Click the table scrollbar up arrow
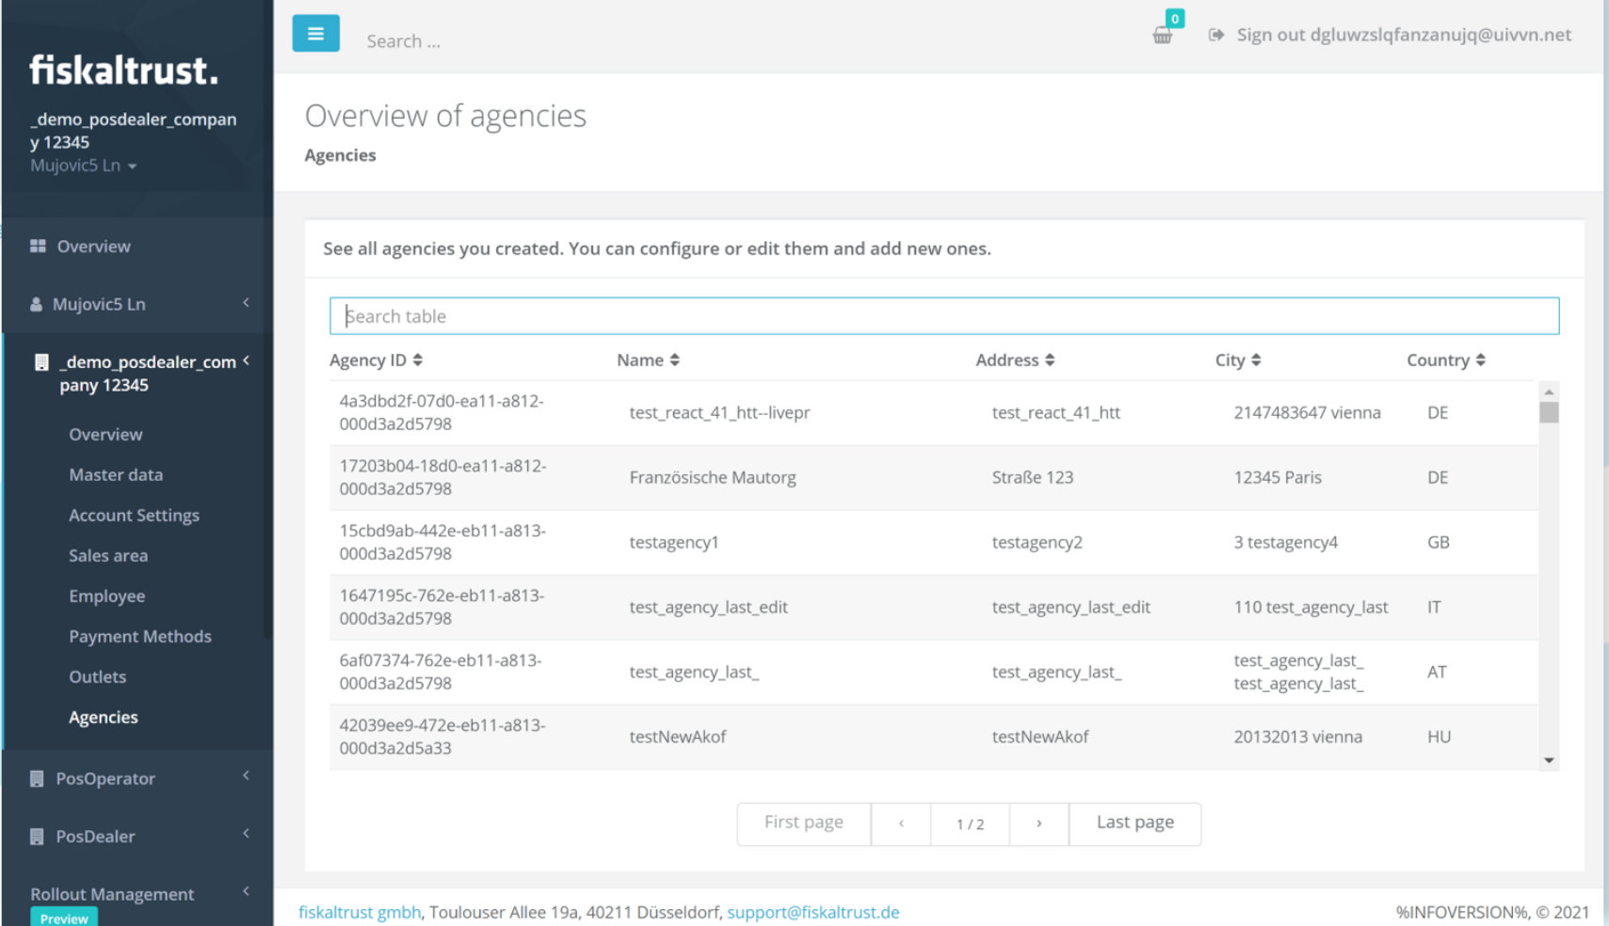Screen dimensions: 1609x926 pos(1549,391)
